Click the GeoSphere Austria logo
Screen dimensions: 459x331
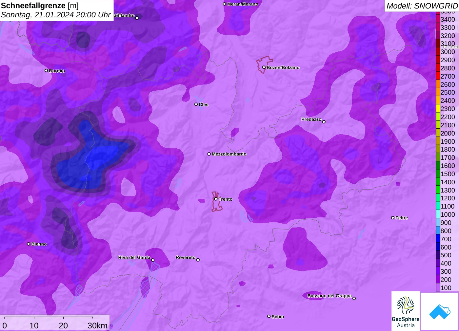[406, 310]
